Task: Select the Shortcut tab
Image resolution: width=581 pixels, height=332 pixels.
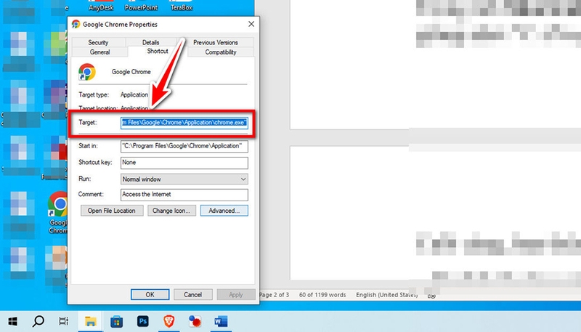Action: coord(158,51)
